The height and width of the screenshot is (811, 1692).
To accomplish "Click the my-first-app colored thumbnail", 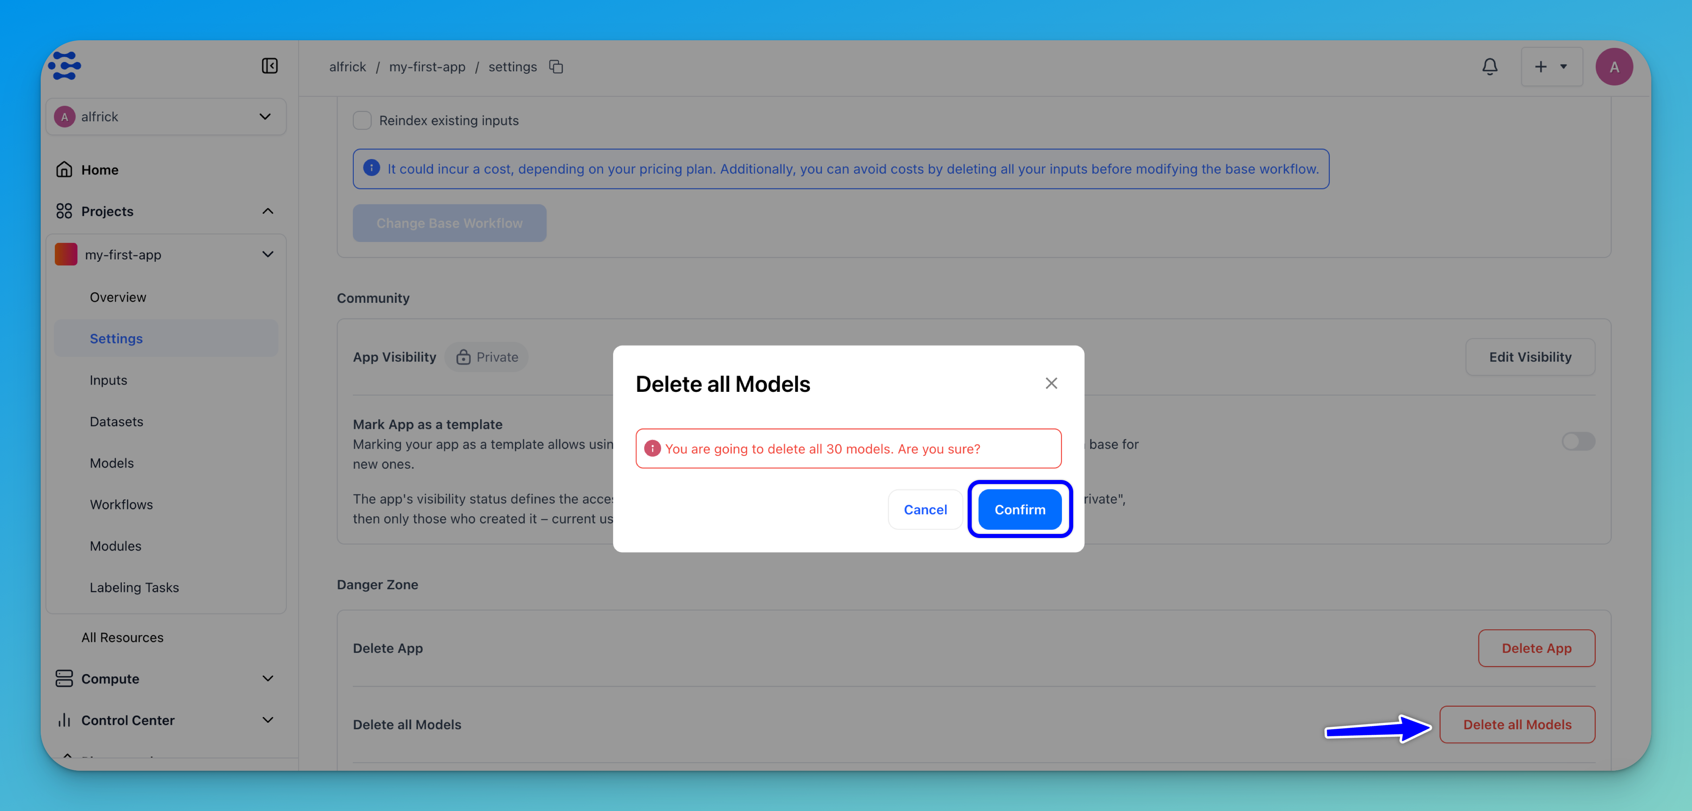I will pos(66,255).
